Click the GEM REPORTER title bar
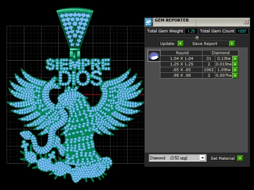The height and width of the screenshot is (190, 254). 197,22
